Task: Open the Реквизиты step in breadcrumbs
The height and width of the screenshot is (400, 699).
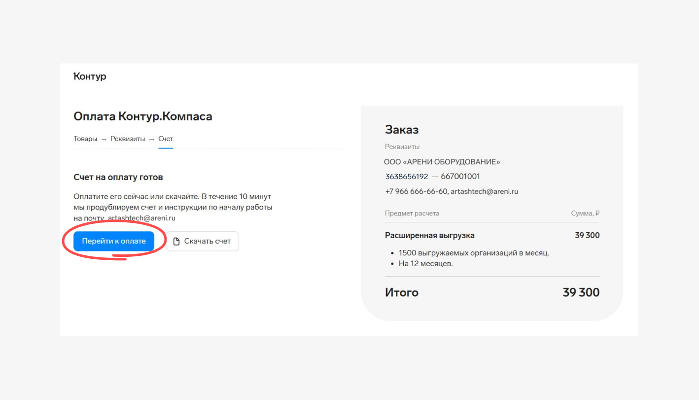Action: pyautogui.click(x=128, y=139)
